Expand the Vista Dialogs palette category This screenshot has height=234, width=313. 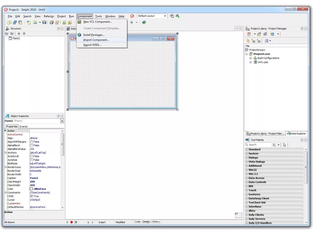pos(247,162)
